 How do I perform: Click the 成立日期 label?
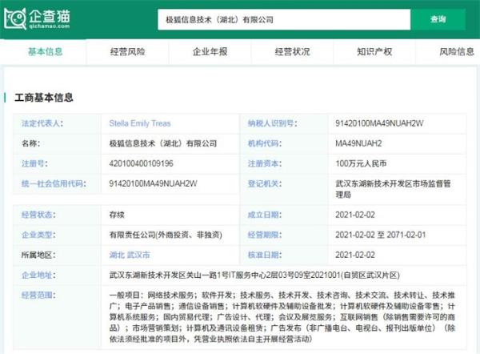point(265,215)
